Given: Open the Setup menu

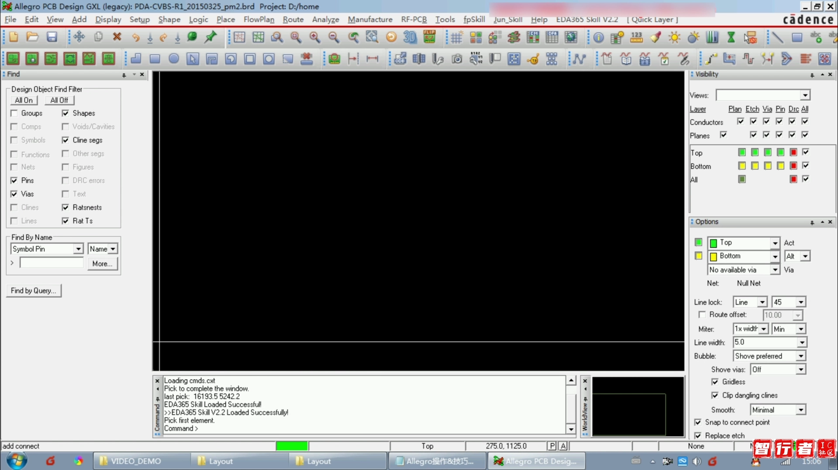Looking at the screenshot, I should coord(139,20).
